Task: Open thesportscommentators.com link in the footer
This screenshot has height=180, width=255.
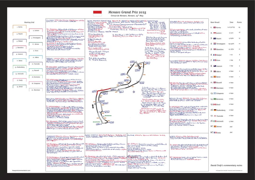Action: 22,170
